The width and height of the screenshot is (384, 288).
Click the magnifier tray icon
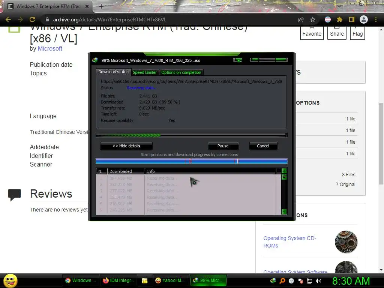tap(282, 280)
